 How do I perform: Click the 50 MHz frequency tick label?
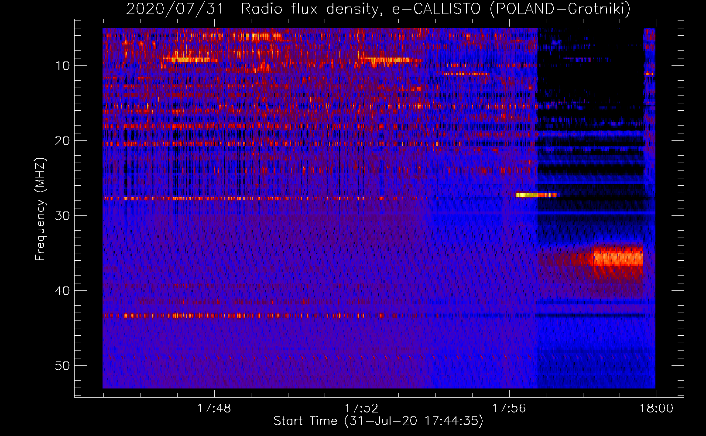pos(62,366)
